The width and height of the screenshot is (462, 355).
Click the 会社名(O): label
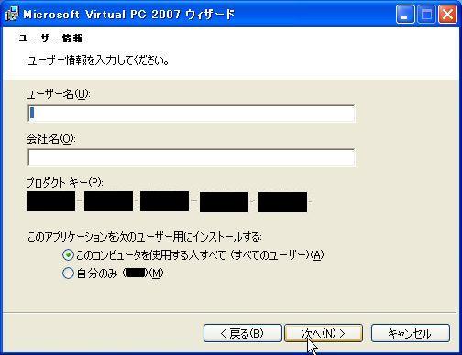tap(50, 139)
